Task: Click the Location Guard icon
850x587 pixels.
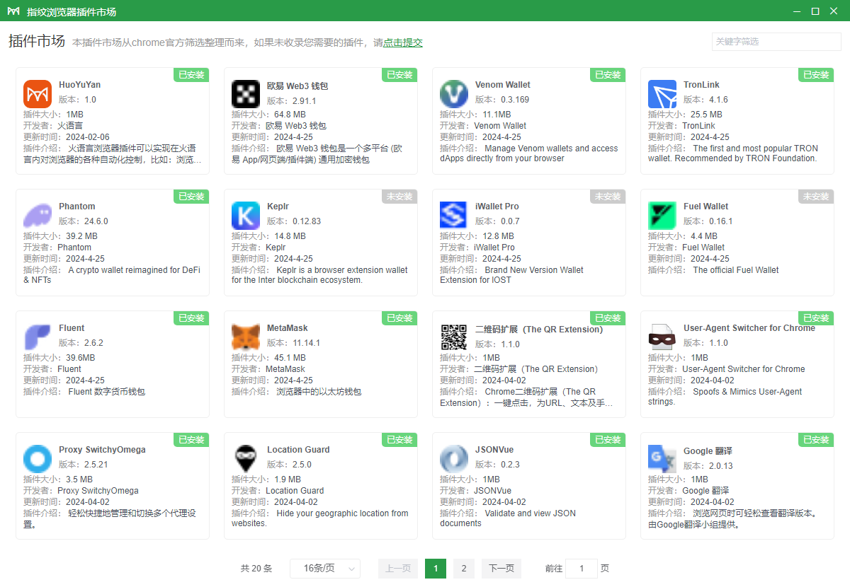Action: pos(246,459)
